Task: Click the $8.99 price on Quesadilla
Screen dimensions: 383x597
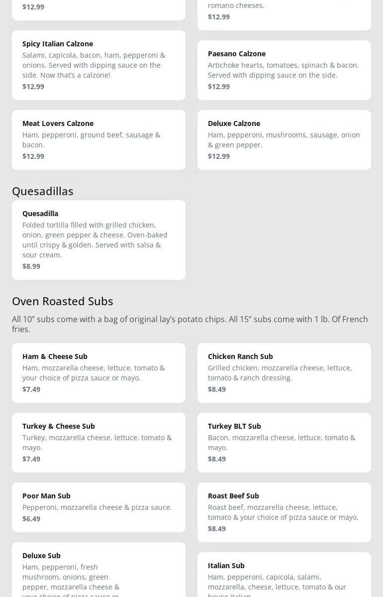Action: (31, 266)
